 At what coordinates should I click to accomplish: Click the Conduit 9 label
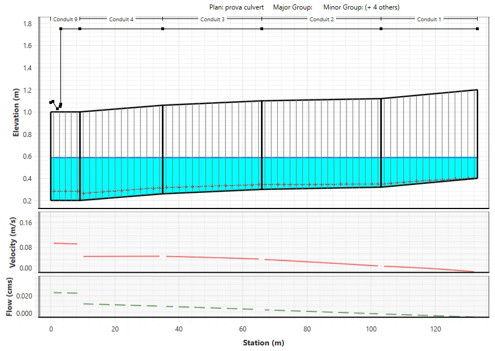tap(65, 20)
